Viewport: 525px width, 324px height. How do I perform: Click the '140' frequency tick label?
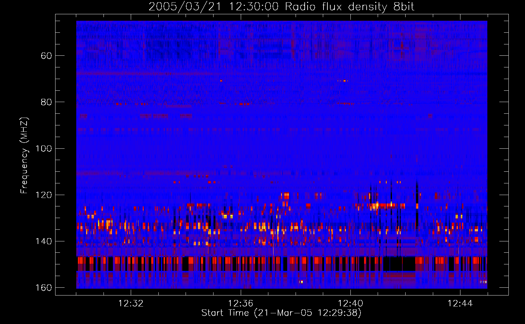[43, 241]
